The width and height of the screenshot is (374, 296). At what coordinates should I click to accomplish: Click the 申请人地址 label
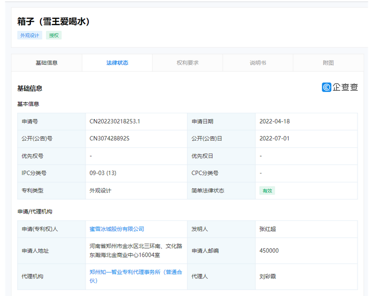click(x=35, y=251)
